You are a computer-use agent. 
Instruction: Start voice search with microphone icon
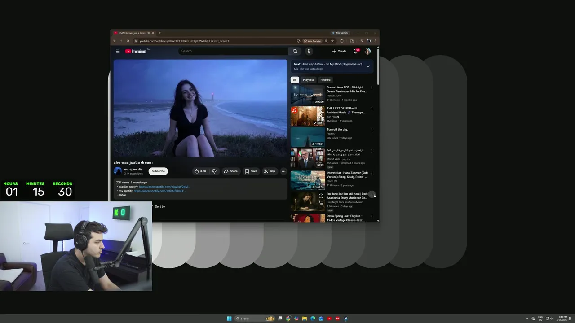tap(309, 51)
